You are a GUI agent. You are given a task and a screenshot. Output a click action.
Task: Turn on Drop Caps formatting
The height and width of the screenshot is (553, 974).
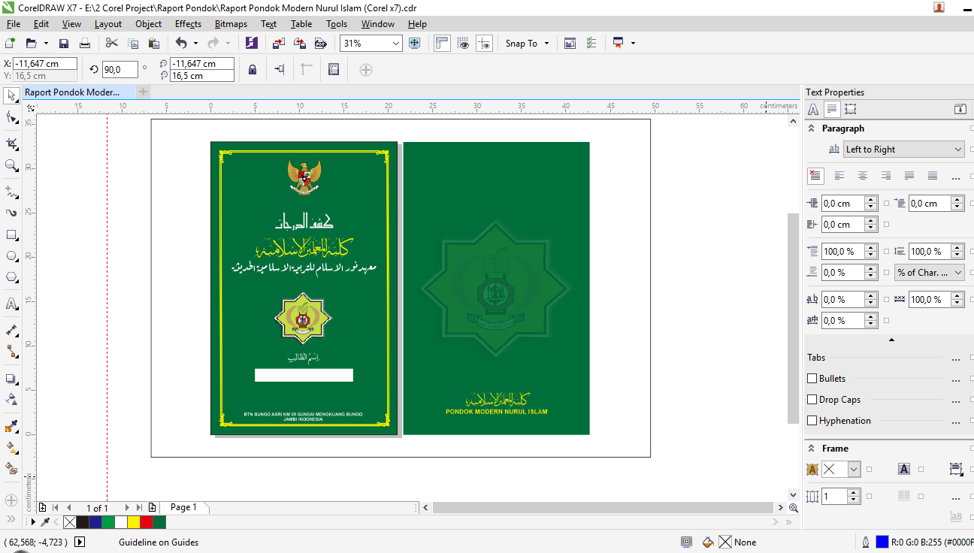pos(812,399)
